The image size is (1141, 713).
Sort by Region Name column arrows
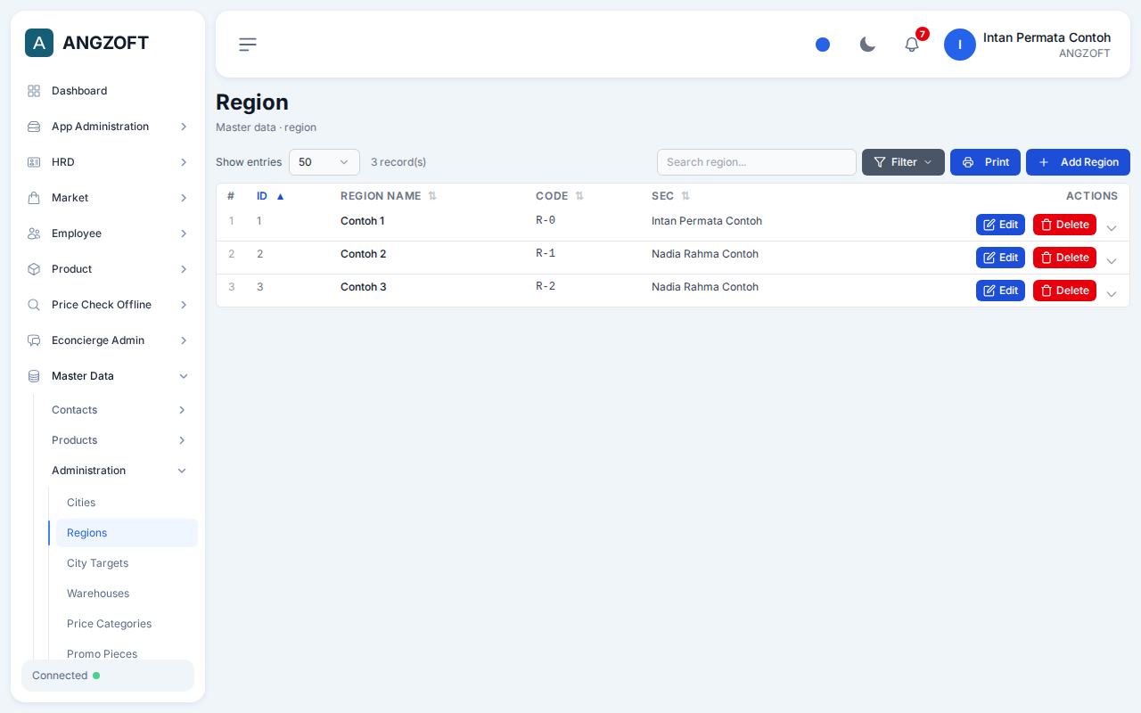pos(432,196)
